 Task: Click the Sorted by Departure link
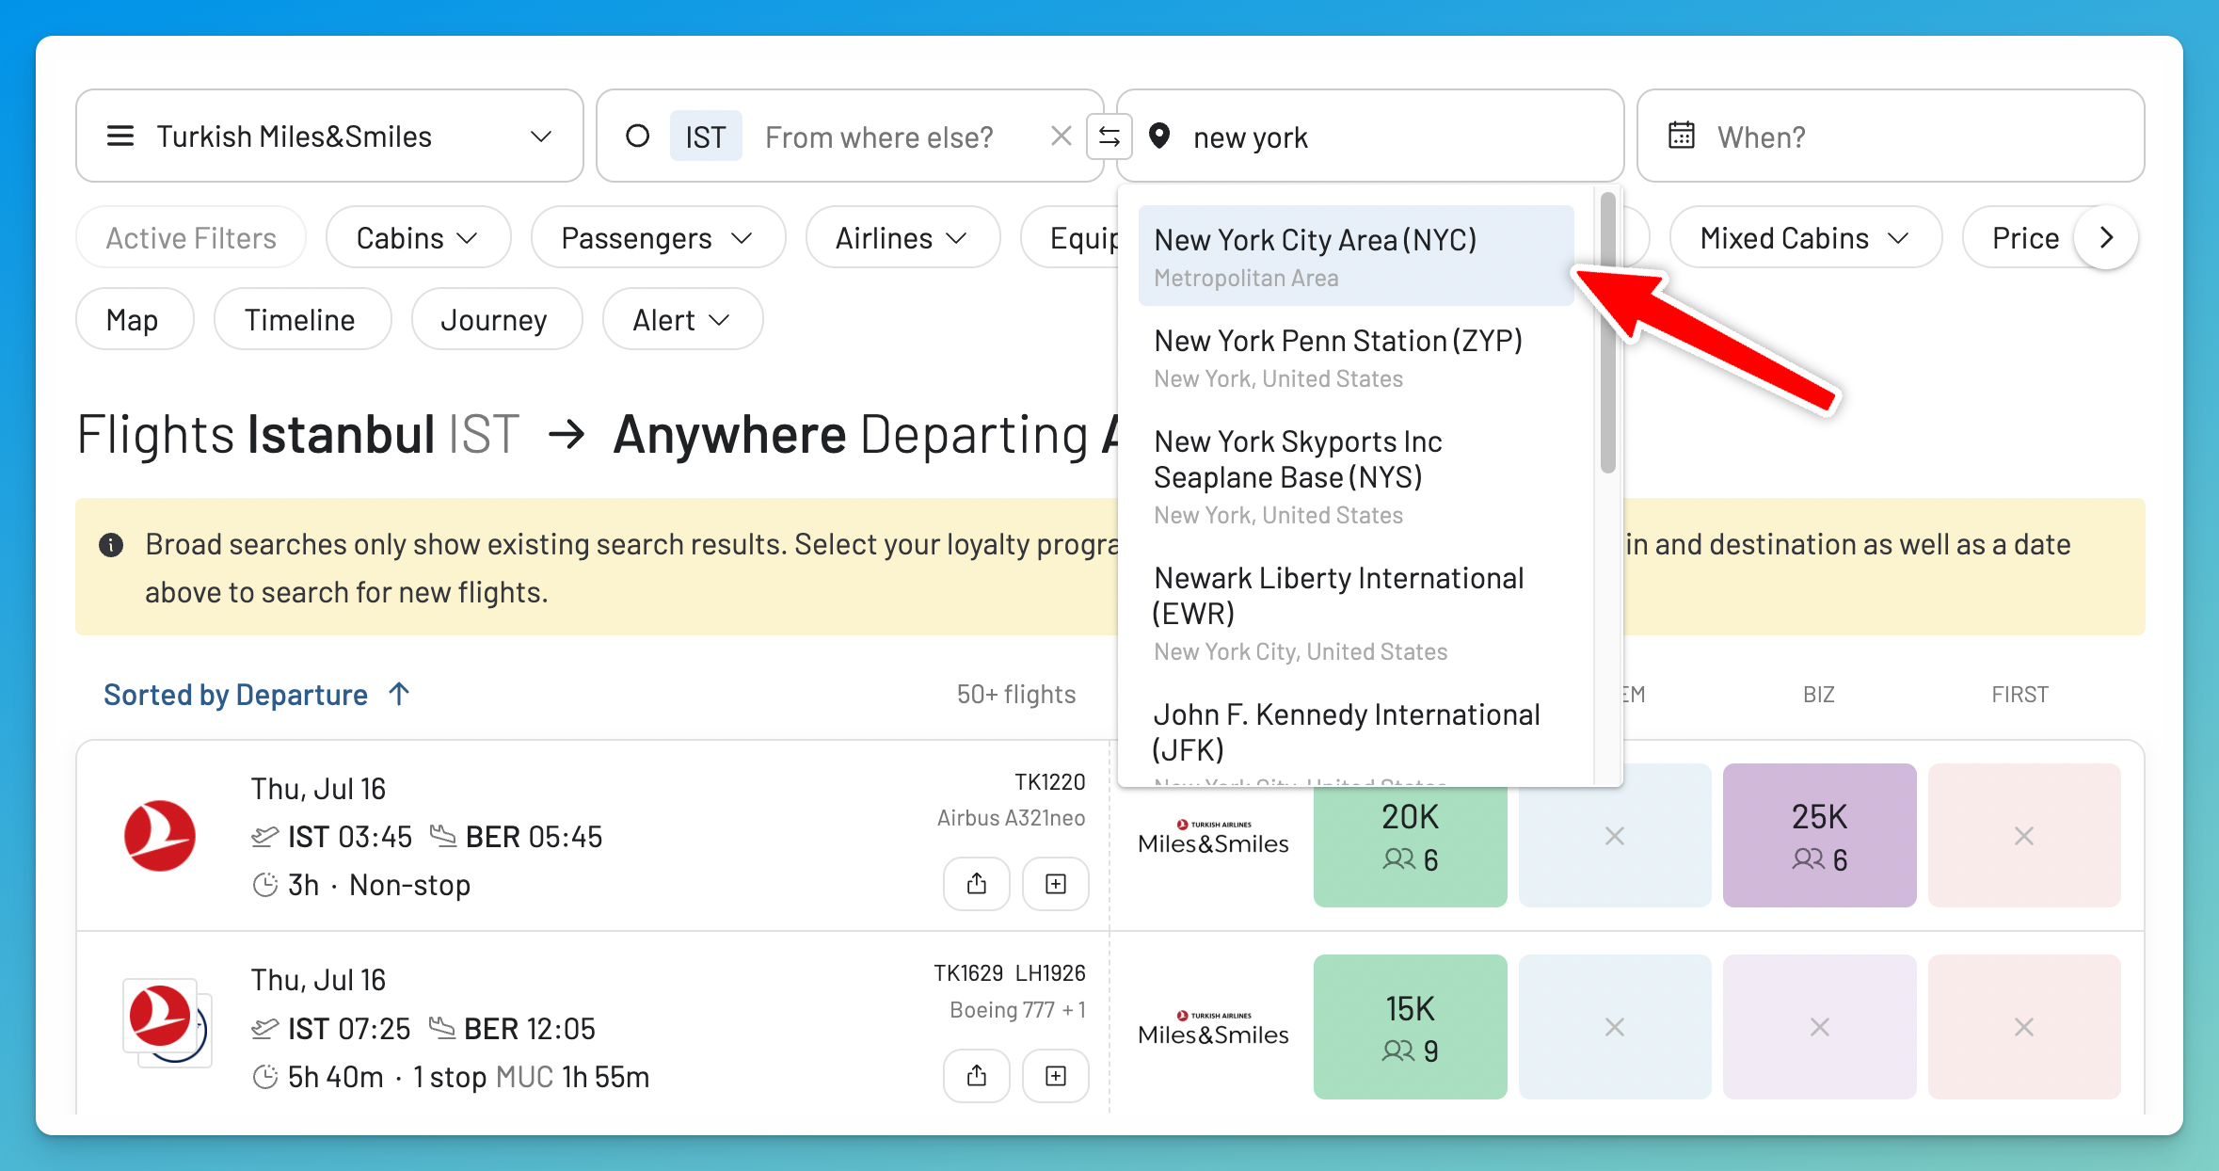click(x=235, y=695)
